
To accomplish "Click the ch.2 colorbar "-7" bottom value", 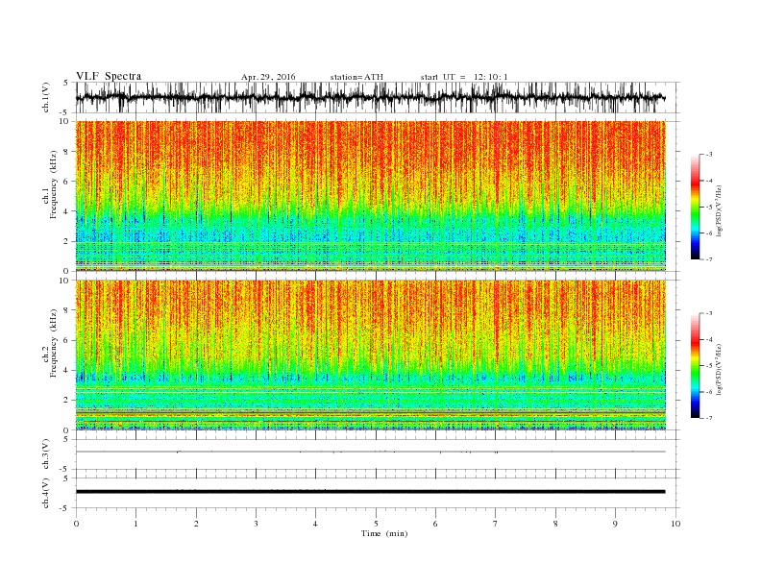I will point(708,418).
